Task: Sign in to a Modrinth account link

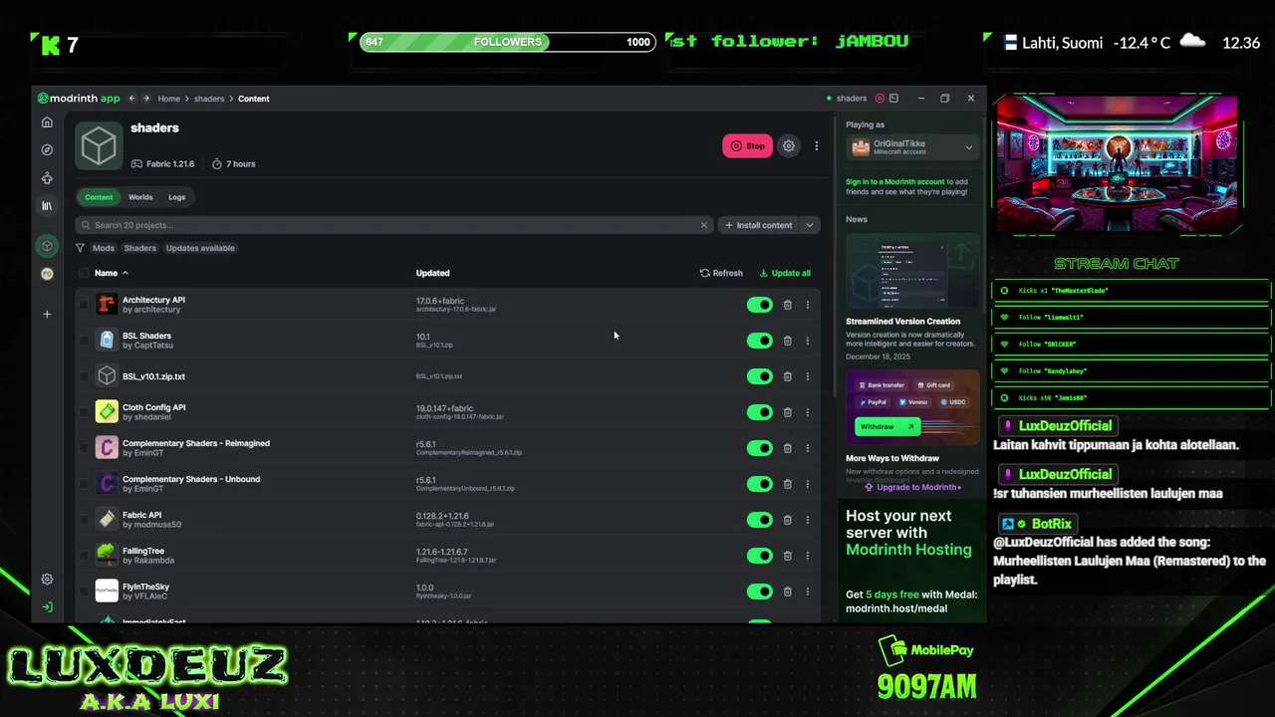Action: pyautogui.click(x=895, y=182)
